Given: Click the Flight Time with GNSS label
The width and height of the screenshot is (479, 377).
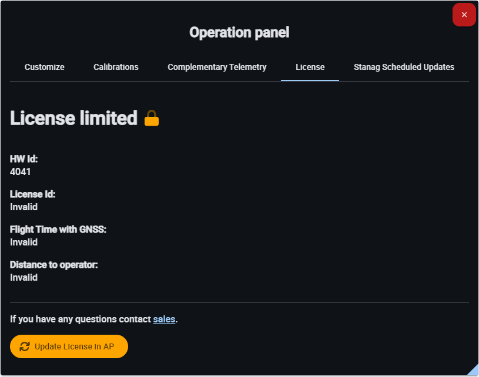Looking at the screenshot, I should coord(58,230).
